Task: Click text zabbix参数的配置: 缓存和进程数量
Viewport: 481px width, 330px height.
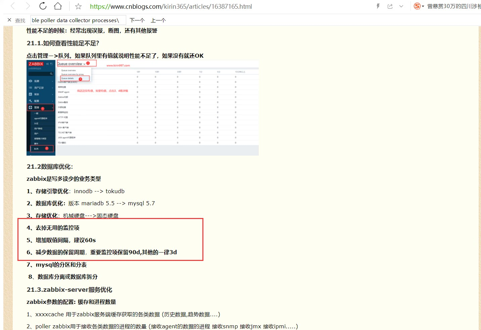Action: 71,302
